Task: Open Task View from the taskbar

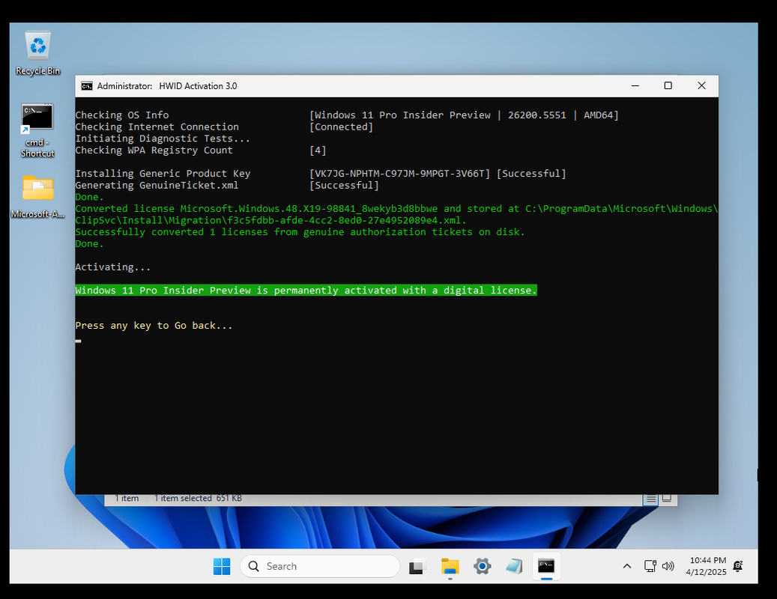Action: [x=417, y=566]
